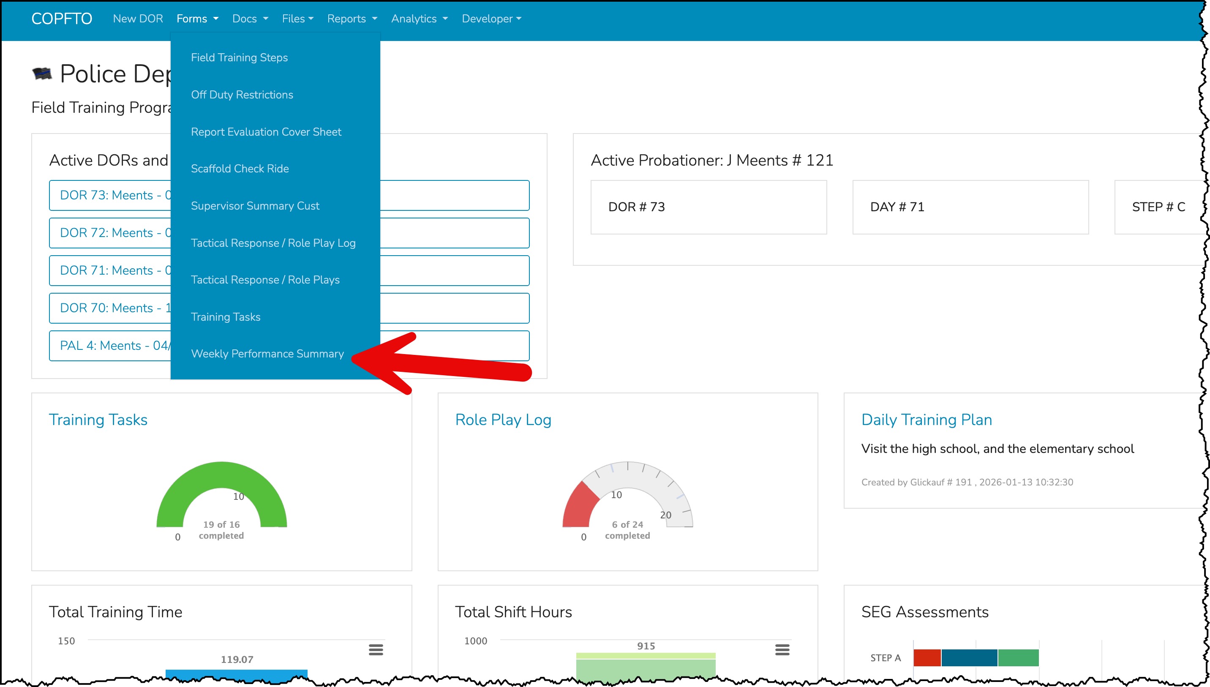Image resolution: width=1210 pixels, height=687 pixels.
Task: Open the Analytics dropdown
Action: coord(419,19)
